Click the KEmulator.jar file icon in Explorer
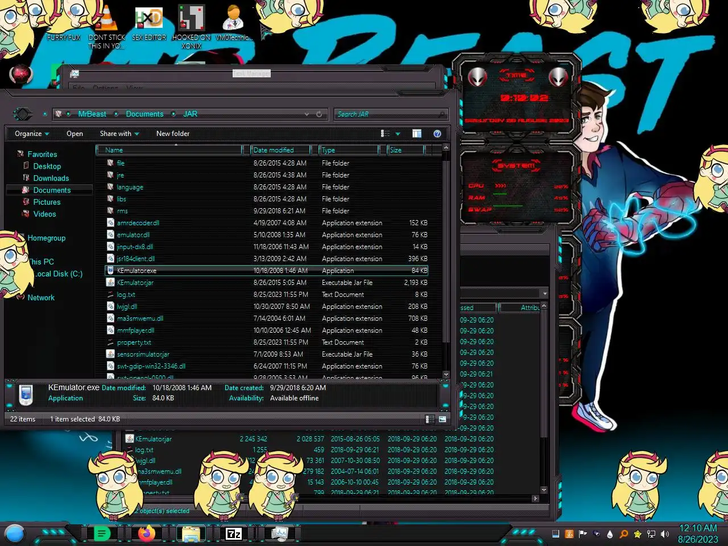 click(x=111, y=282)
